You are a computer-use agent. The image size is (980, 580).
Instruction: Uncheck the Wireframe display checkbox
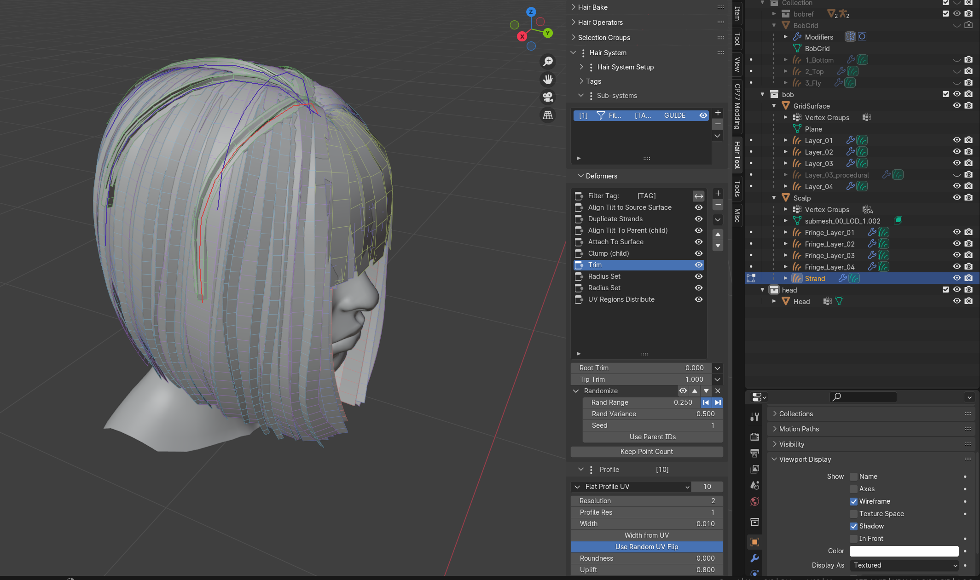pyautogui.click(x=853, y=501)
